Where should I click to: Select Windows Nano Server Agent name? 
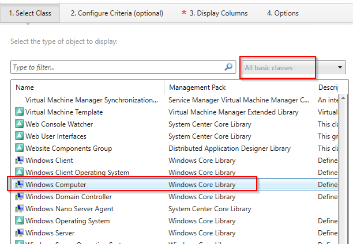(x=69, y=209)
